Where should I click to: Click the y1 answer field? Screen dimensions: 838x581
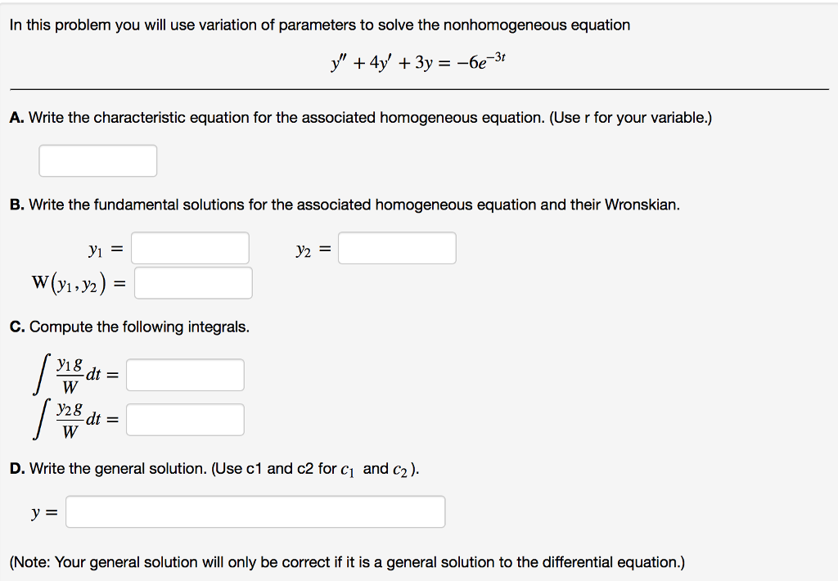coord(190,248)
